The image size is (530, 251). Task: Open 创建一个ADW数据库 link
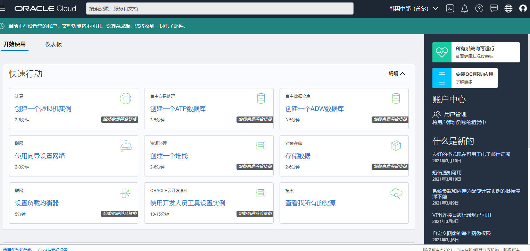(315, 109)
